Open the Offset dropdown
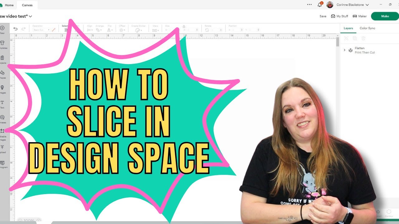Image resolution: width=399 pixels, height=224 pixels. [122, 30]
